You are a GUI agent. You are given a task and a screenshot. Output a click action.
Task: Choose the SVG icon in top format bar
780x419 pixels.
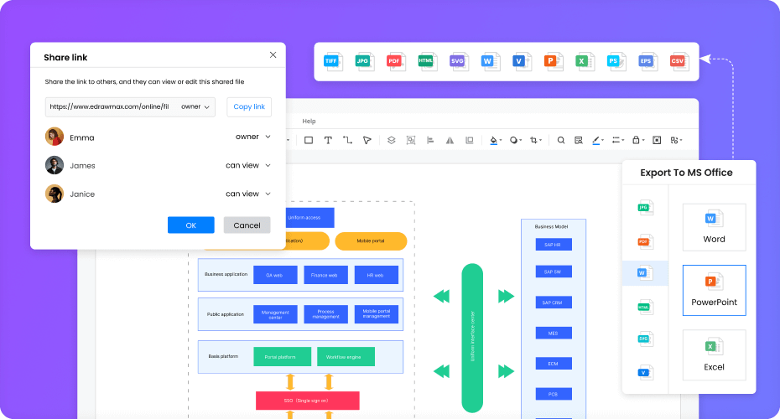459,62
